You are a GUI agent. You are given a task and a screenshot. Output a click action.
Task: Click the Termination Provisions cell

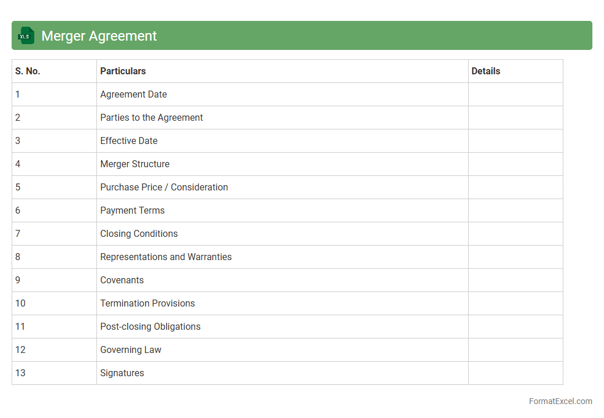click(x=148, y=303)
